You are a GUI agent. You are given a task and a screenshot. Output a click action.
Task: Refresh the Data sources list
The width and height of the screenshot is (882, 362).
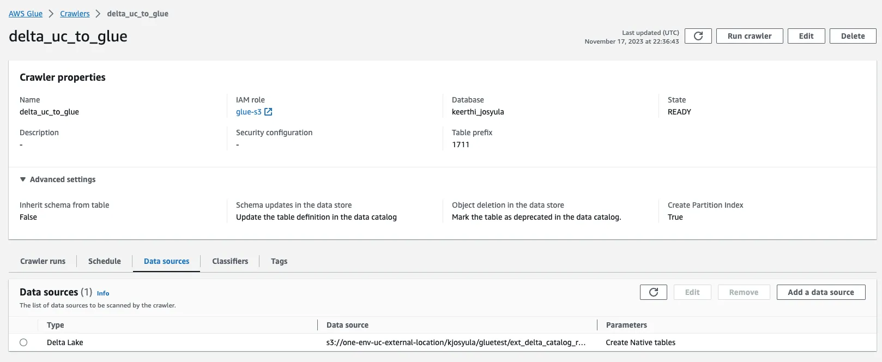[x=654, y=292]
